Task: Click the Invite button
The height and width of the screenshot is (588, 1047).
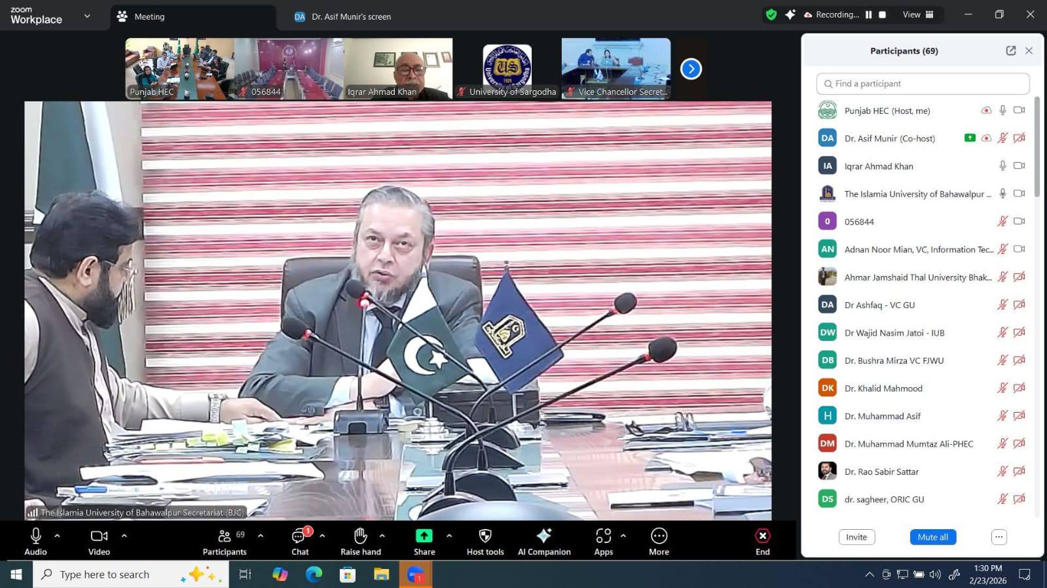Action: [x=856, y=537]
